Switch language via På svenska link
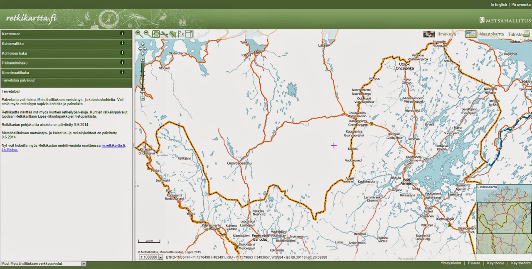Image resolution: width=532 pixels, height=269 pixels. tap(520, 5)
